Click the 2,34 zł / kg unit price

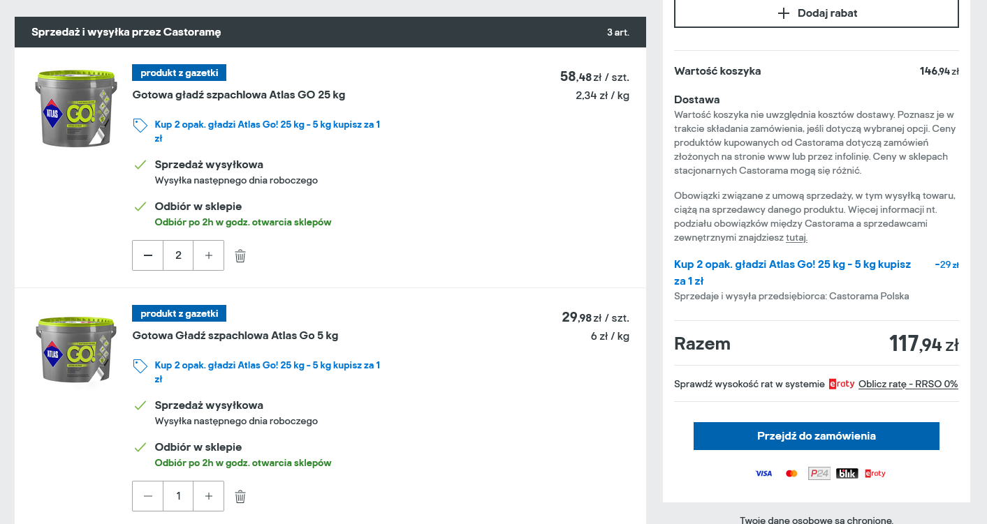pos(602,96)
